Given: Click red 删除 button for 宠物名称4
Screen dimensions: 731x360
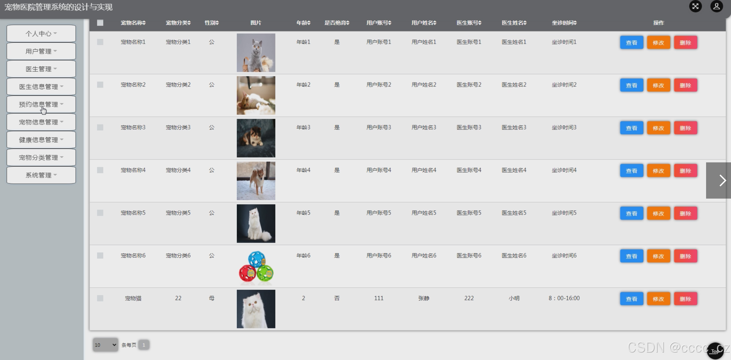Looking at the screenshot, I should coord(685,171).
